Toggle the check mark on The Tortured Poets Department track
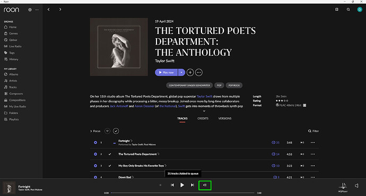This screenshot has height=196, width=366. point(110,154)
